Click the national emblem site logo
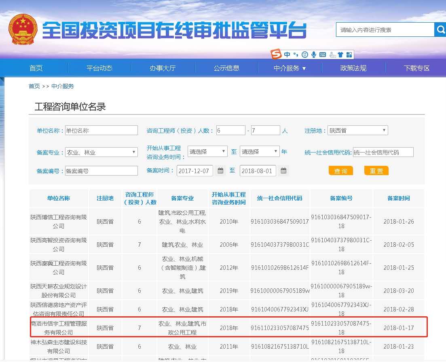This screenshot has width=446, height=362. [x=23, y=29]
